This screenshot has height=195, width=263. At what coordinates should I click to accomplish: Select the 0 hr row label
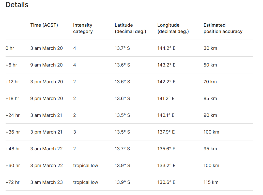[x=10, y=48]
